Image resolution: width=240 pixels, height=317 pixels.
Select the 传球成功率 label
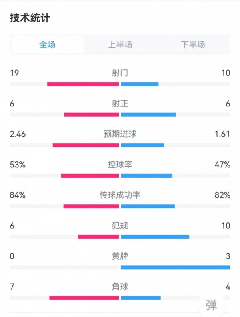[120, 195]
